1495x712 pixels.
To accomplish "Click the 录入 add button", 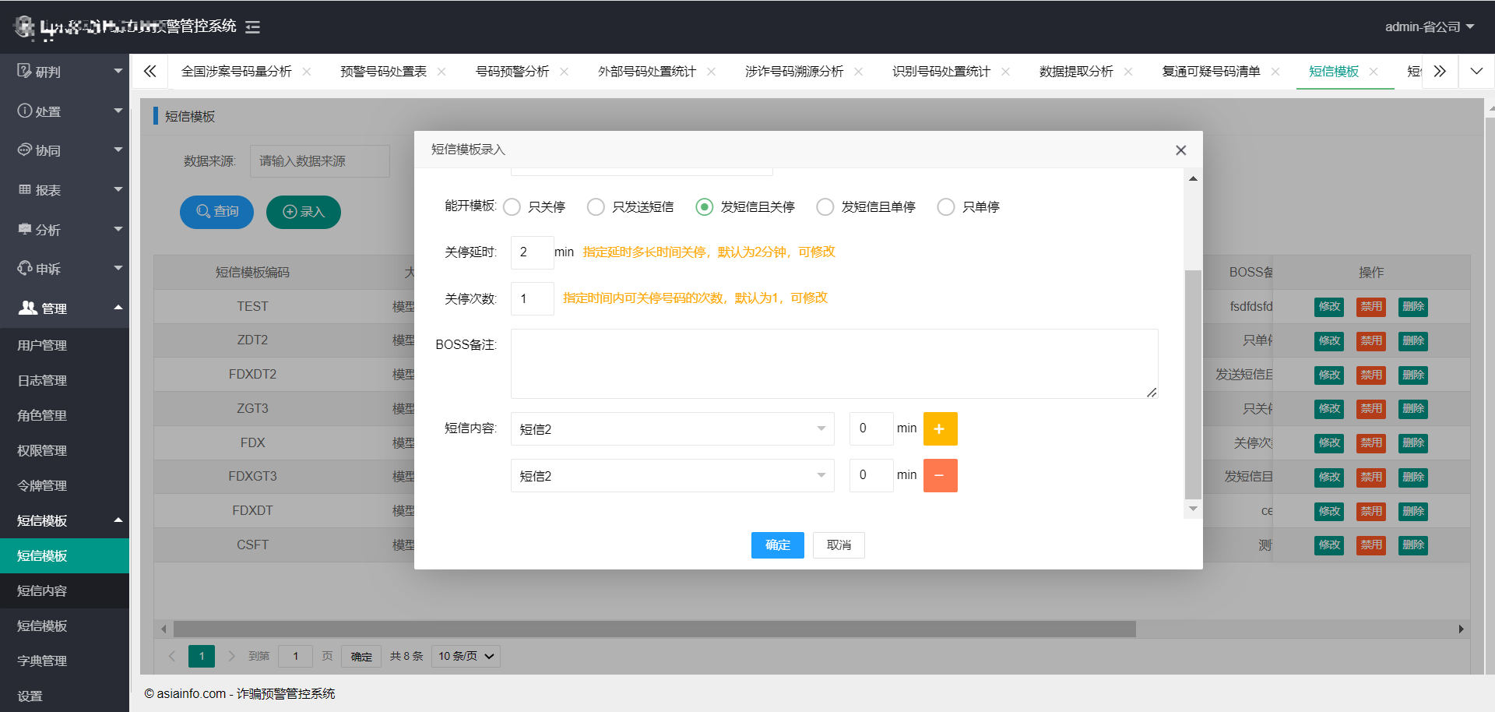I will 303,212.
